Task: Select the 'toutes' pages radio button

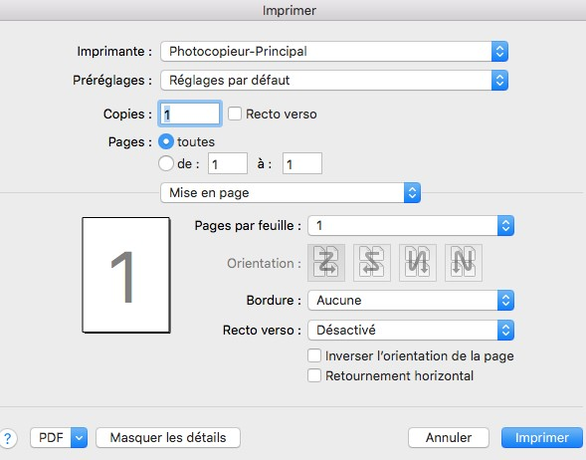Action: click(166, 141)
